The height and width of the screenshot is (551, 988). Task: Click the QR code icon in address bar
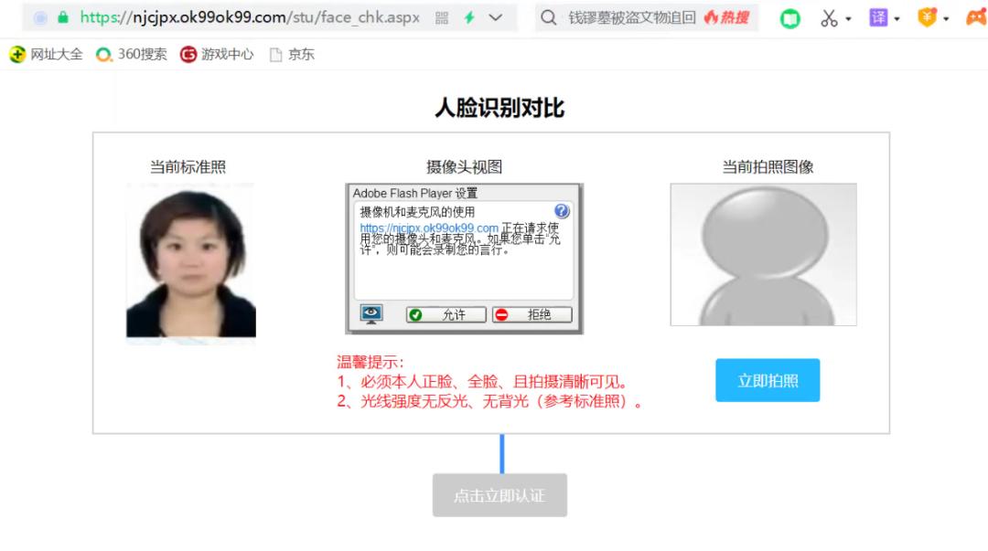point(442,16)
